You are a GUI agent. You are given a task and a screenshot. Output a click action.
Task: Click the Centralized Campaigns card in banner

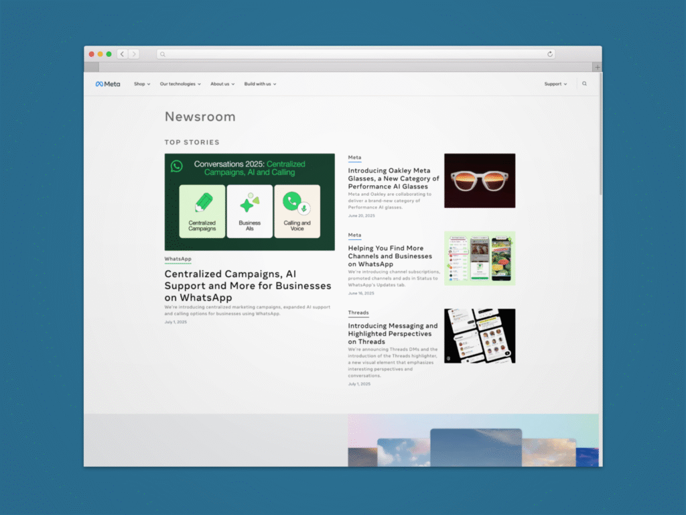pyautogui.click(x=202, y=211)
